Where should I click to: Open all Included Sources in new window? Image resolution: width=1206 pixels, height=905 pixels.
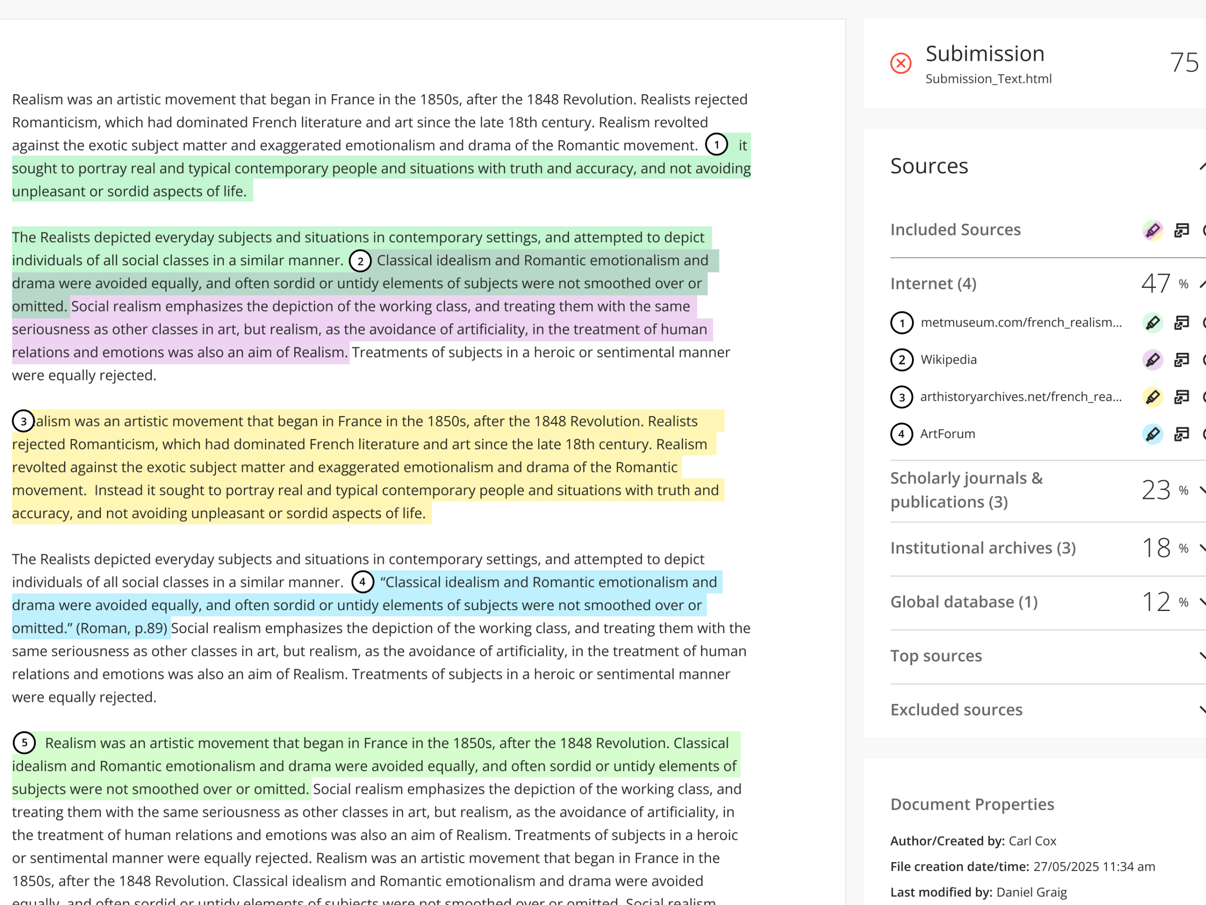(x=1181, y=230)
